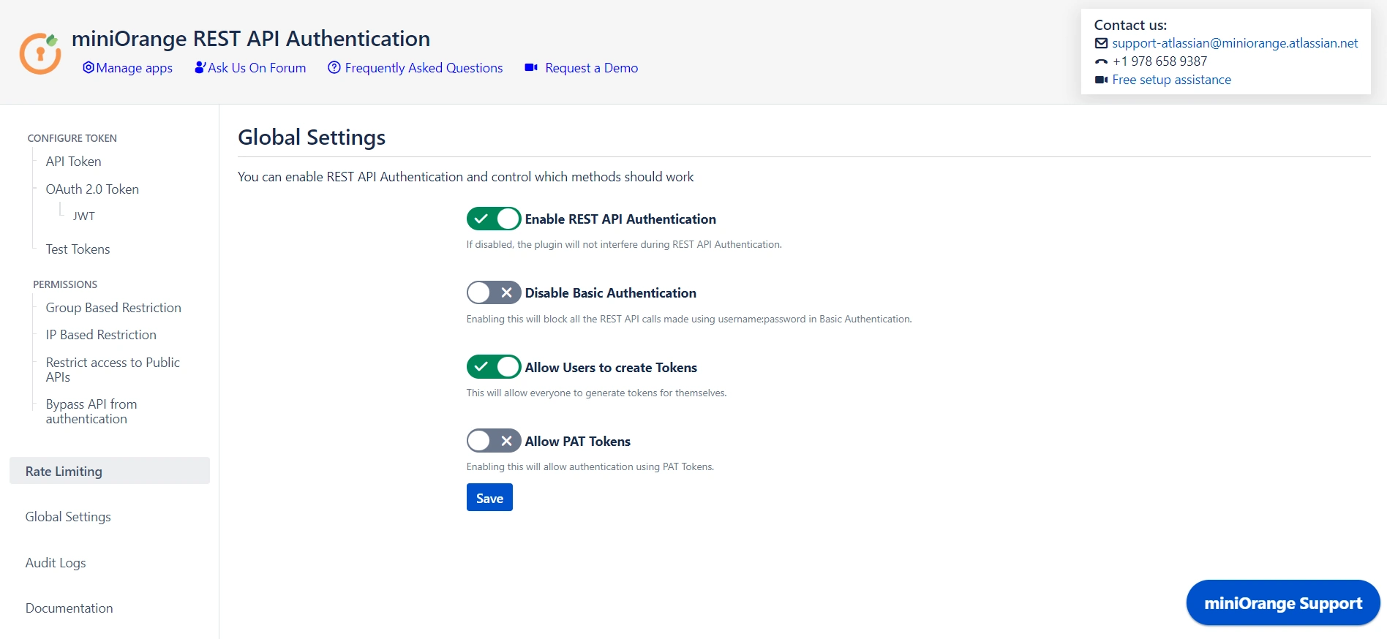
Task: Click the PERMISSIONS section heading
Action: 65,284
